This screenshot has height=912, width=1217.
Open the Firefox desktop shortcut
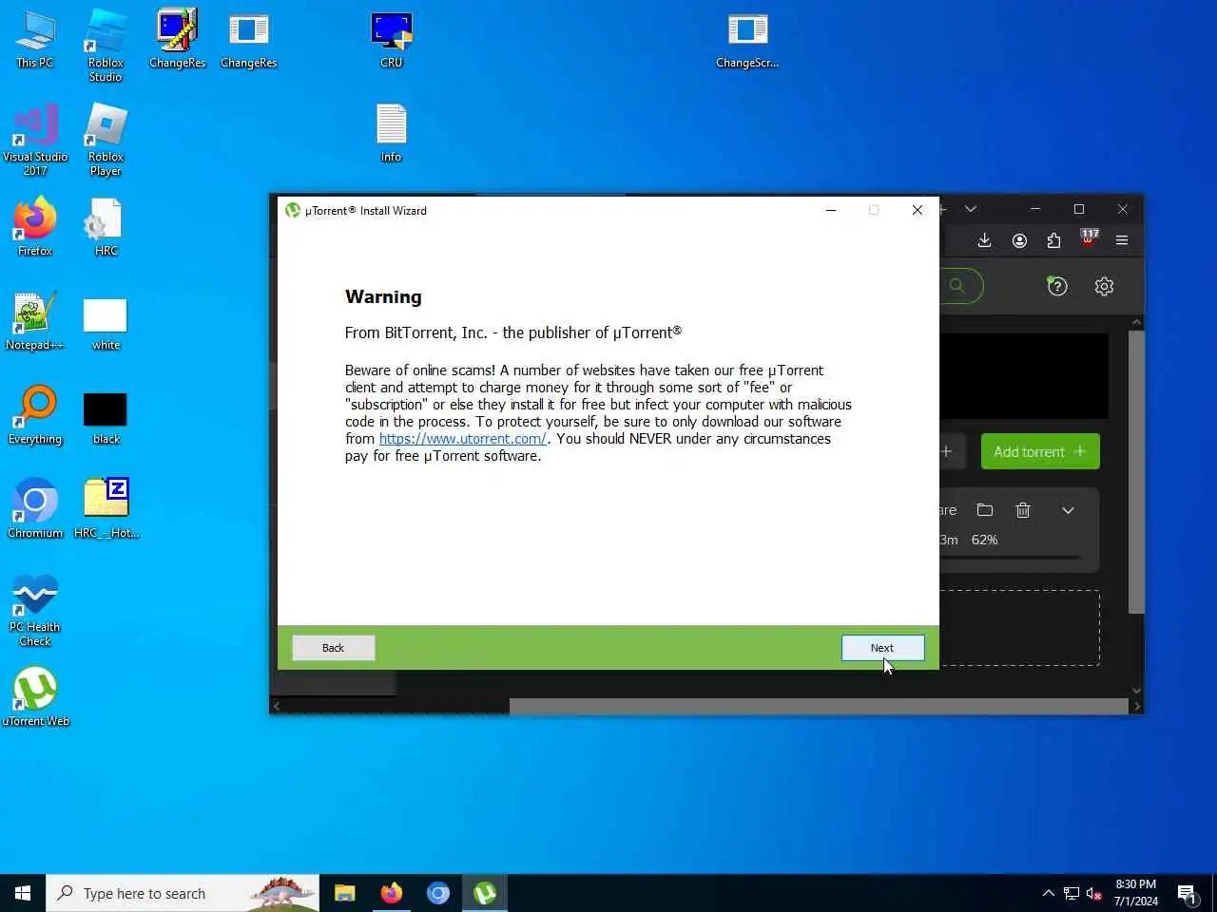pyautogui.click(x=35, y=227)
